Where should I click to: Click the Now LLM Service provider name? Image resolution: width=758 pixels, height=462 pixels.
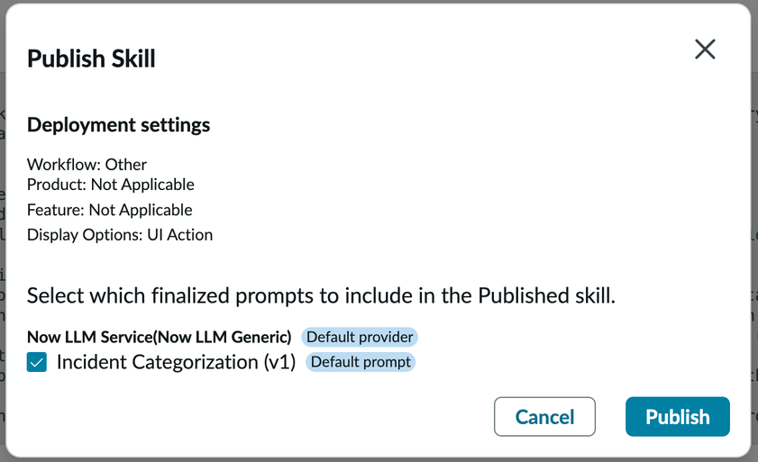click(90, 337)
